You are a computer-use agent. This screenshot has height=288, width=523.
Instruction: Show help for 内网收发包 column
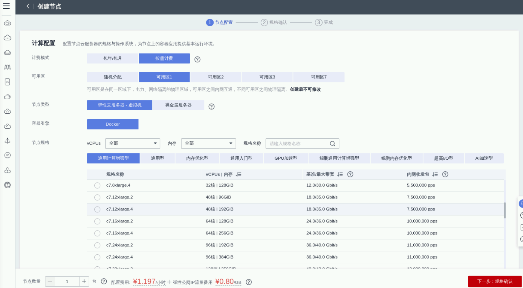tap(445, 174)
